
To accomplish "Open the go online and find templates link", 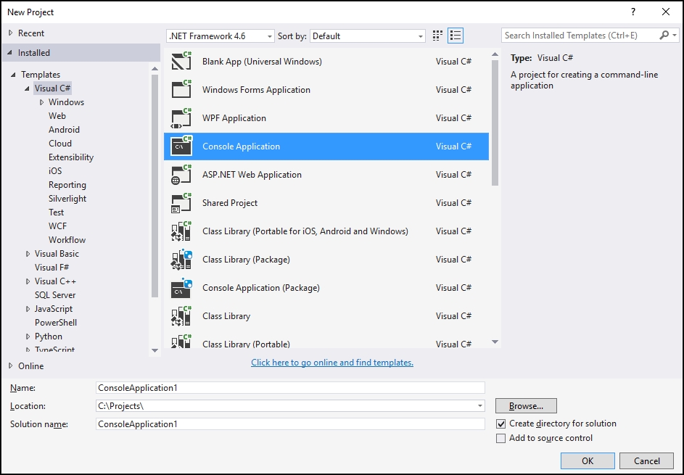I will click(x=332, y=363).
